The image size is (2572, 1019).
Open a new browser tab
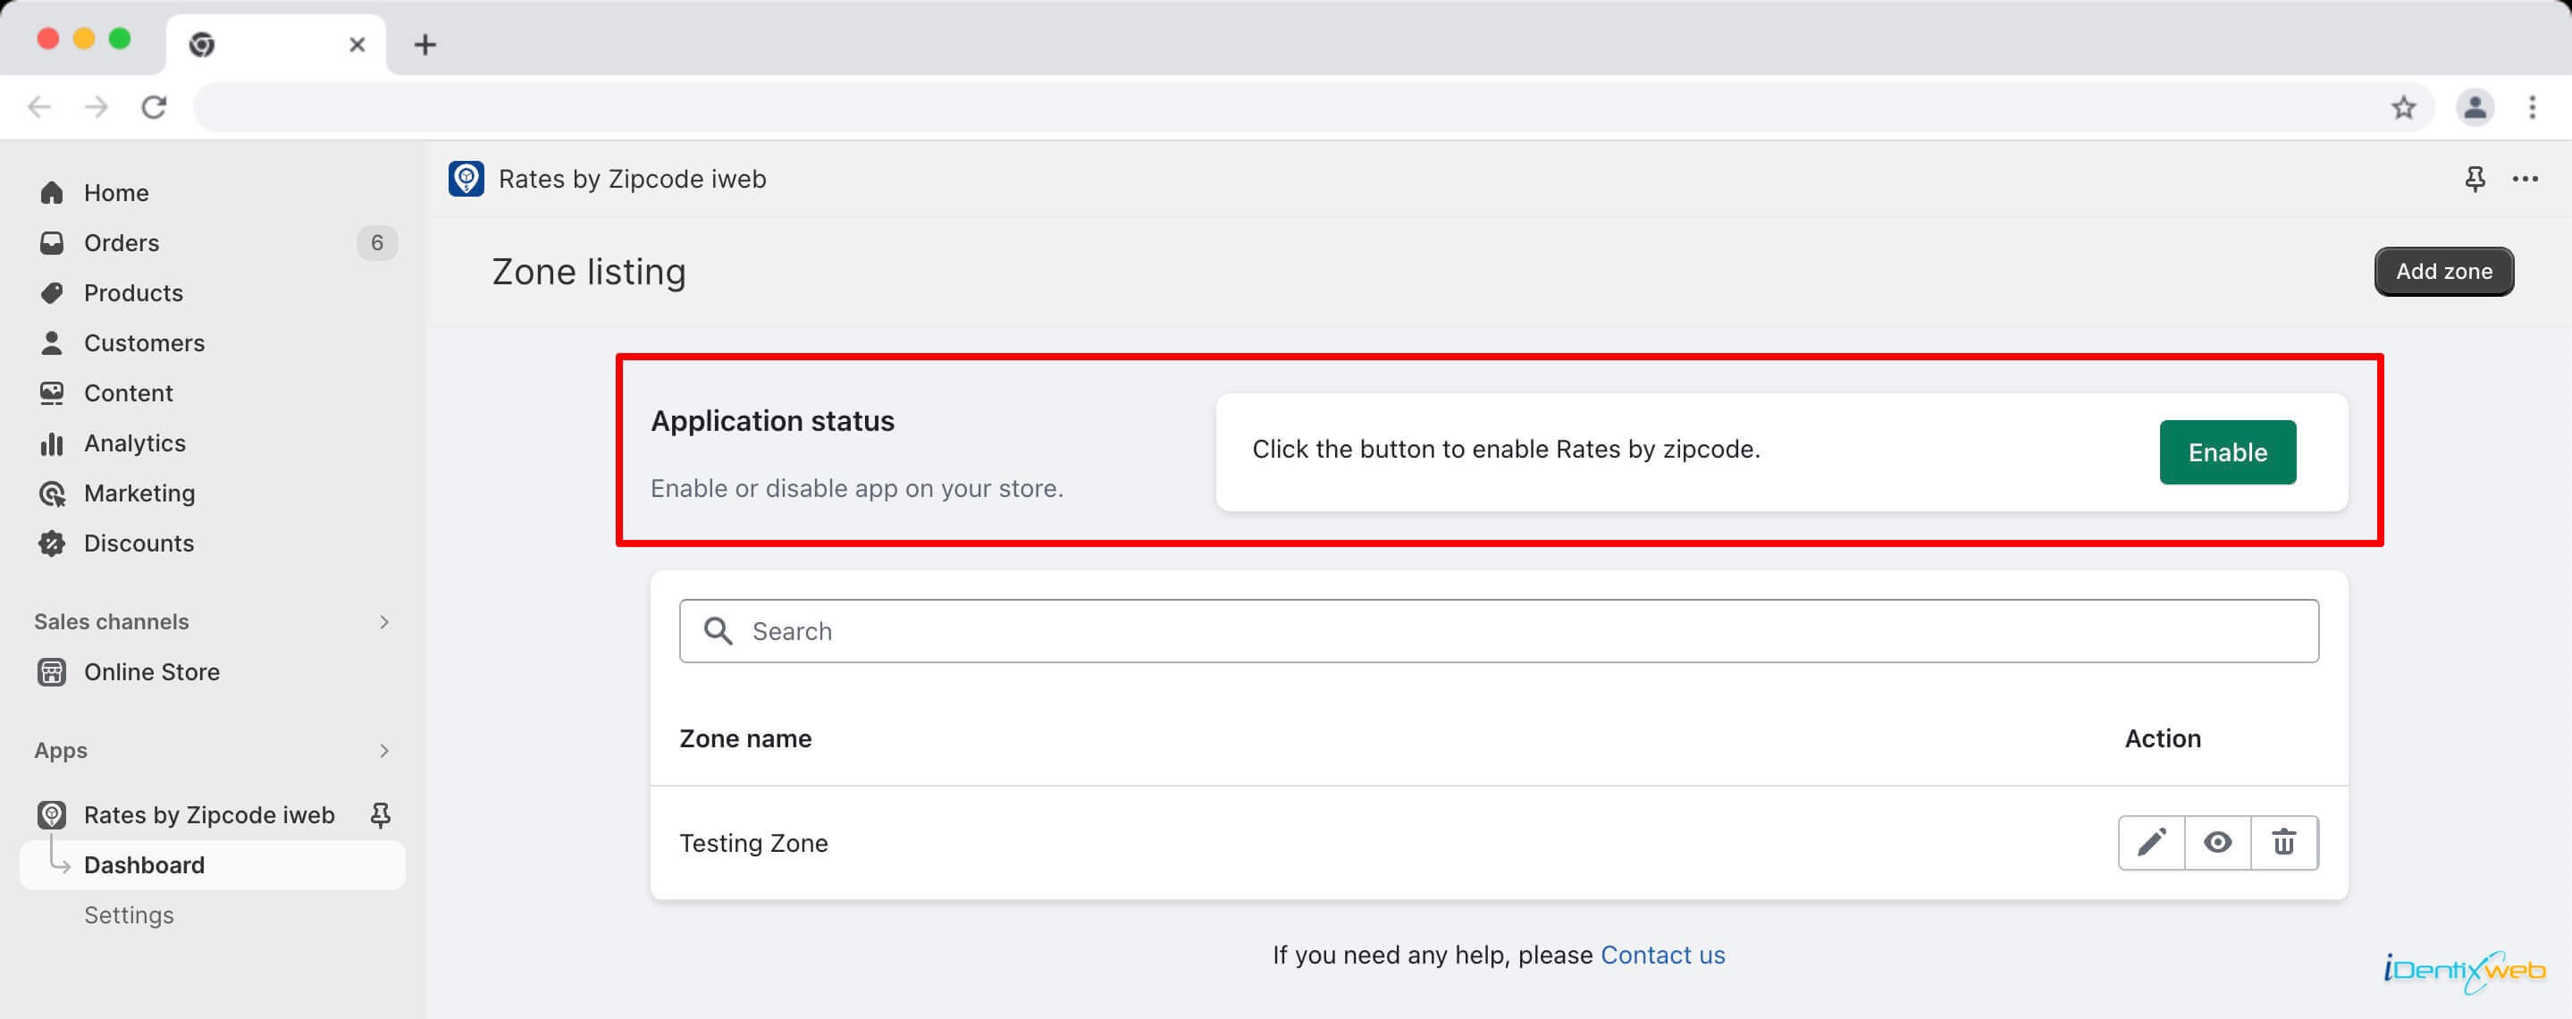click(x=425, y=45)
